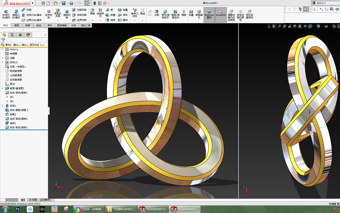Click the Swept Cut (扫描切除) tool
Image resolution: width=340 pixels, height=213 pixels.
79,10
